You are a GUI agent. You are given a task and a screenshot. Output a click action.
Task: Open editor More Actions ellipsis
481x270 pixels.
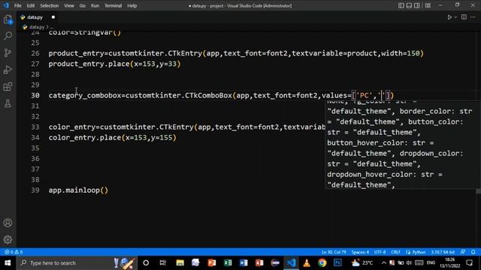coord(473,17)
